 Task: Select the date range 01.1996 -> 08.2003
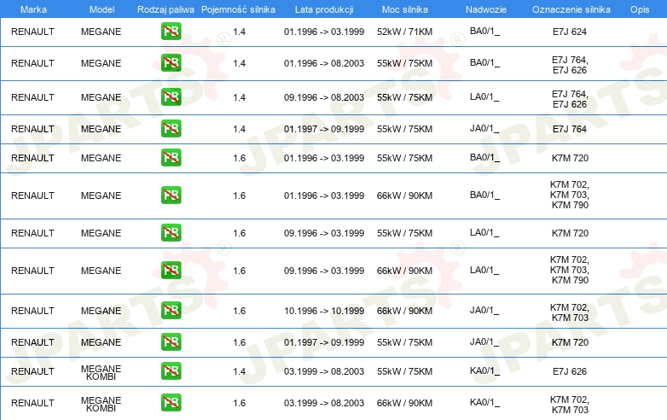(x=324, y=63)
